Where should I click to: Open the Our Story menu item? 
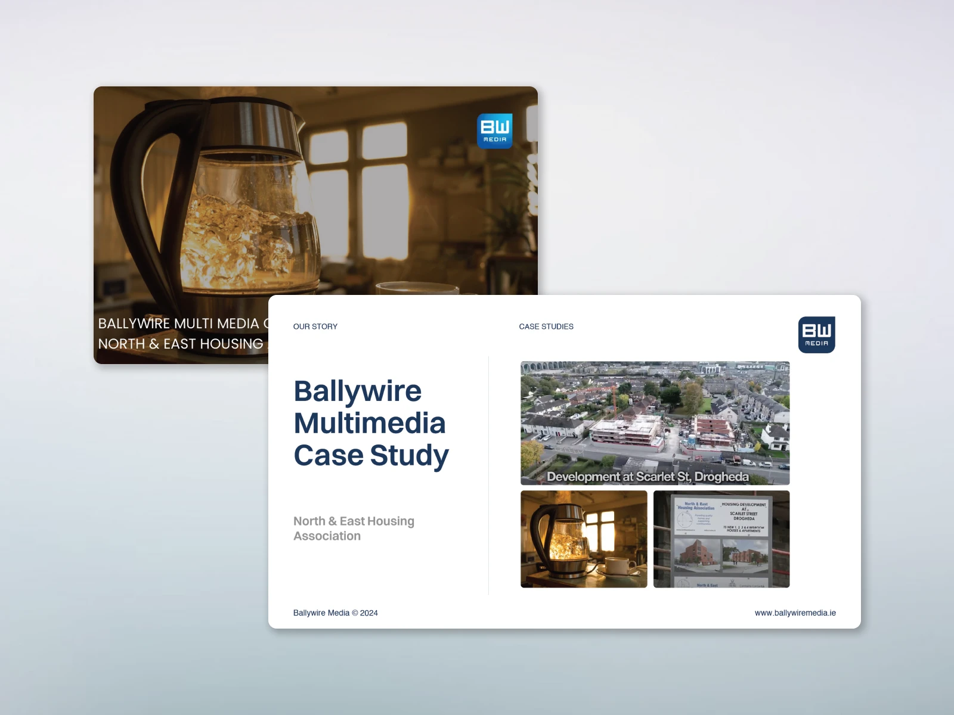click(x=315, y=327)
